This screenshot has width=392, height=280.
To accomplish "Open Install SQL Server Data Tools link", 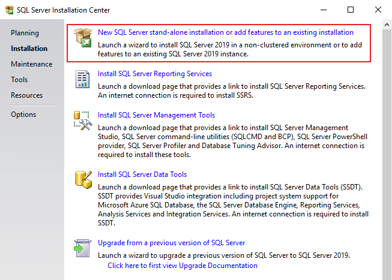I will (x=142, y=174).
